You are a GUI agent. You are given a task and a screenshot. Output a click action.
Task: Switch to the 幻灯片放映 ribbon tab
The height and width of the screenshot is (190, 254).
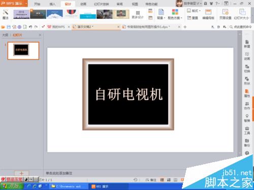(x=101, y=4)
